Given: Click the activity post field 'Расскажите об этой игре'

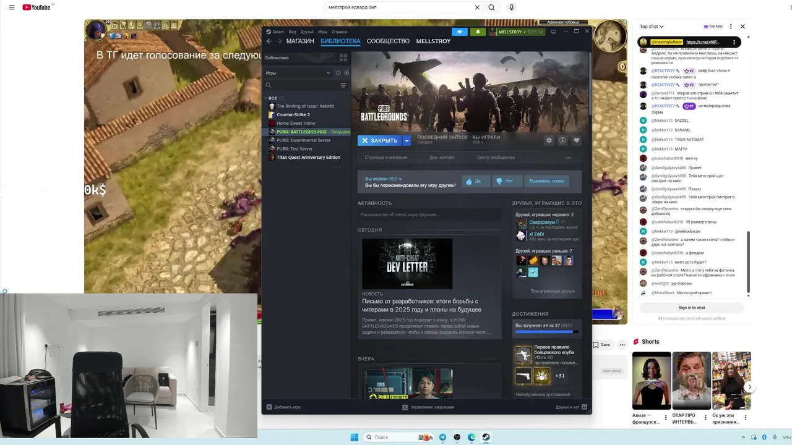Looking at the screenshot, I should pyautogui.click(x=429, y=214).
